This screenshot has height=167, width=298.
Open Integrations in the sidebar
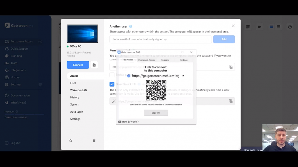pyautogui.click(x=18, y=70)
